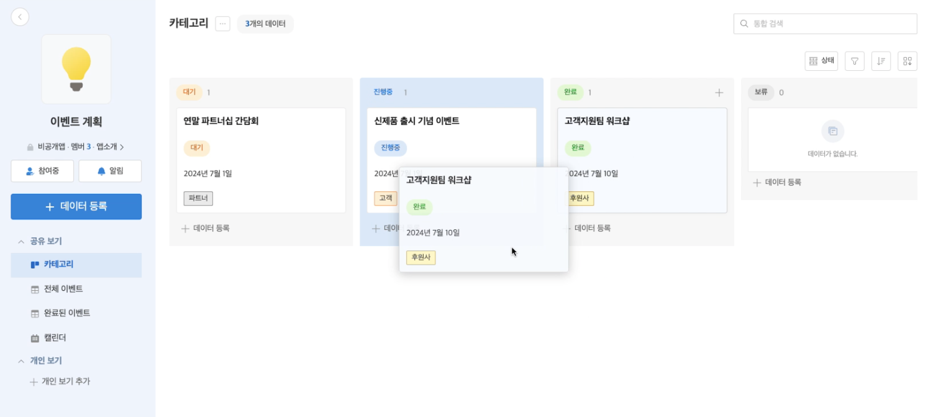Click the more options ellipsis beside 카테고리
The width and height of the screenshot is (928, 417).
point(223,24)
